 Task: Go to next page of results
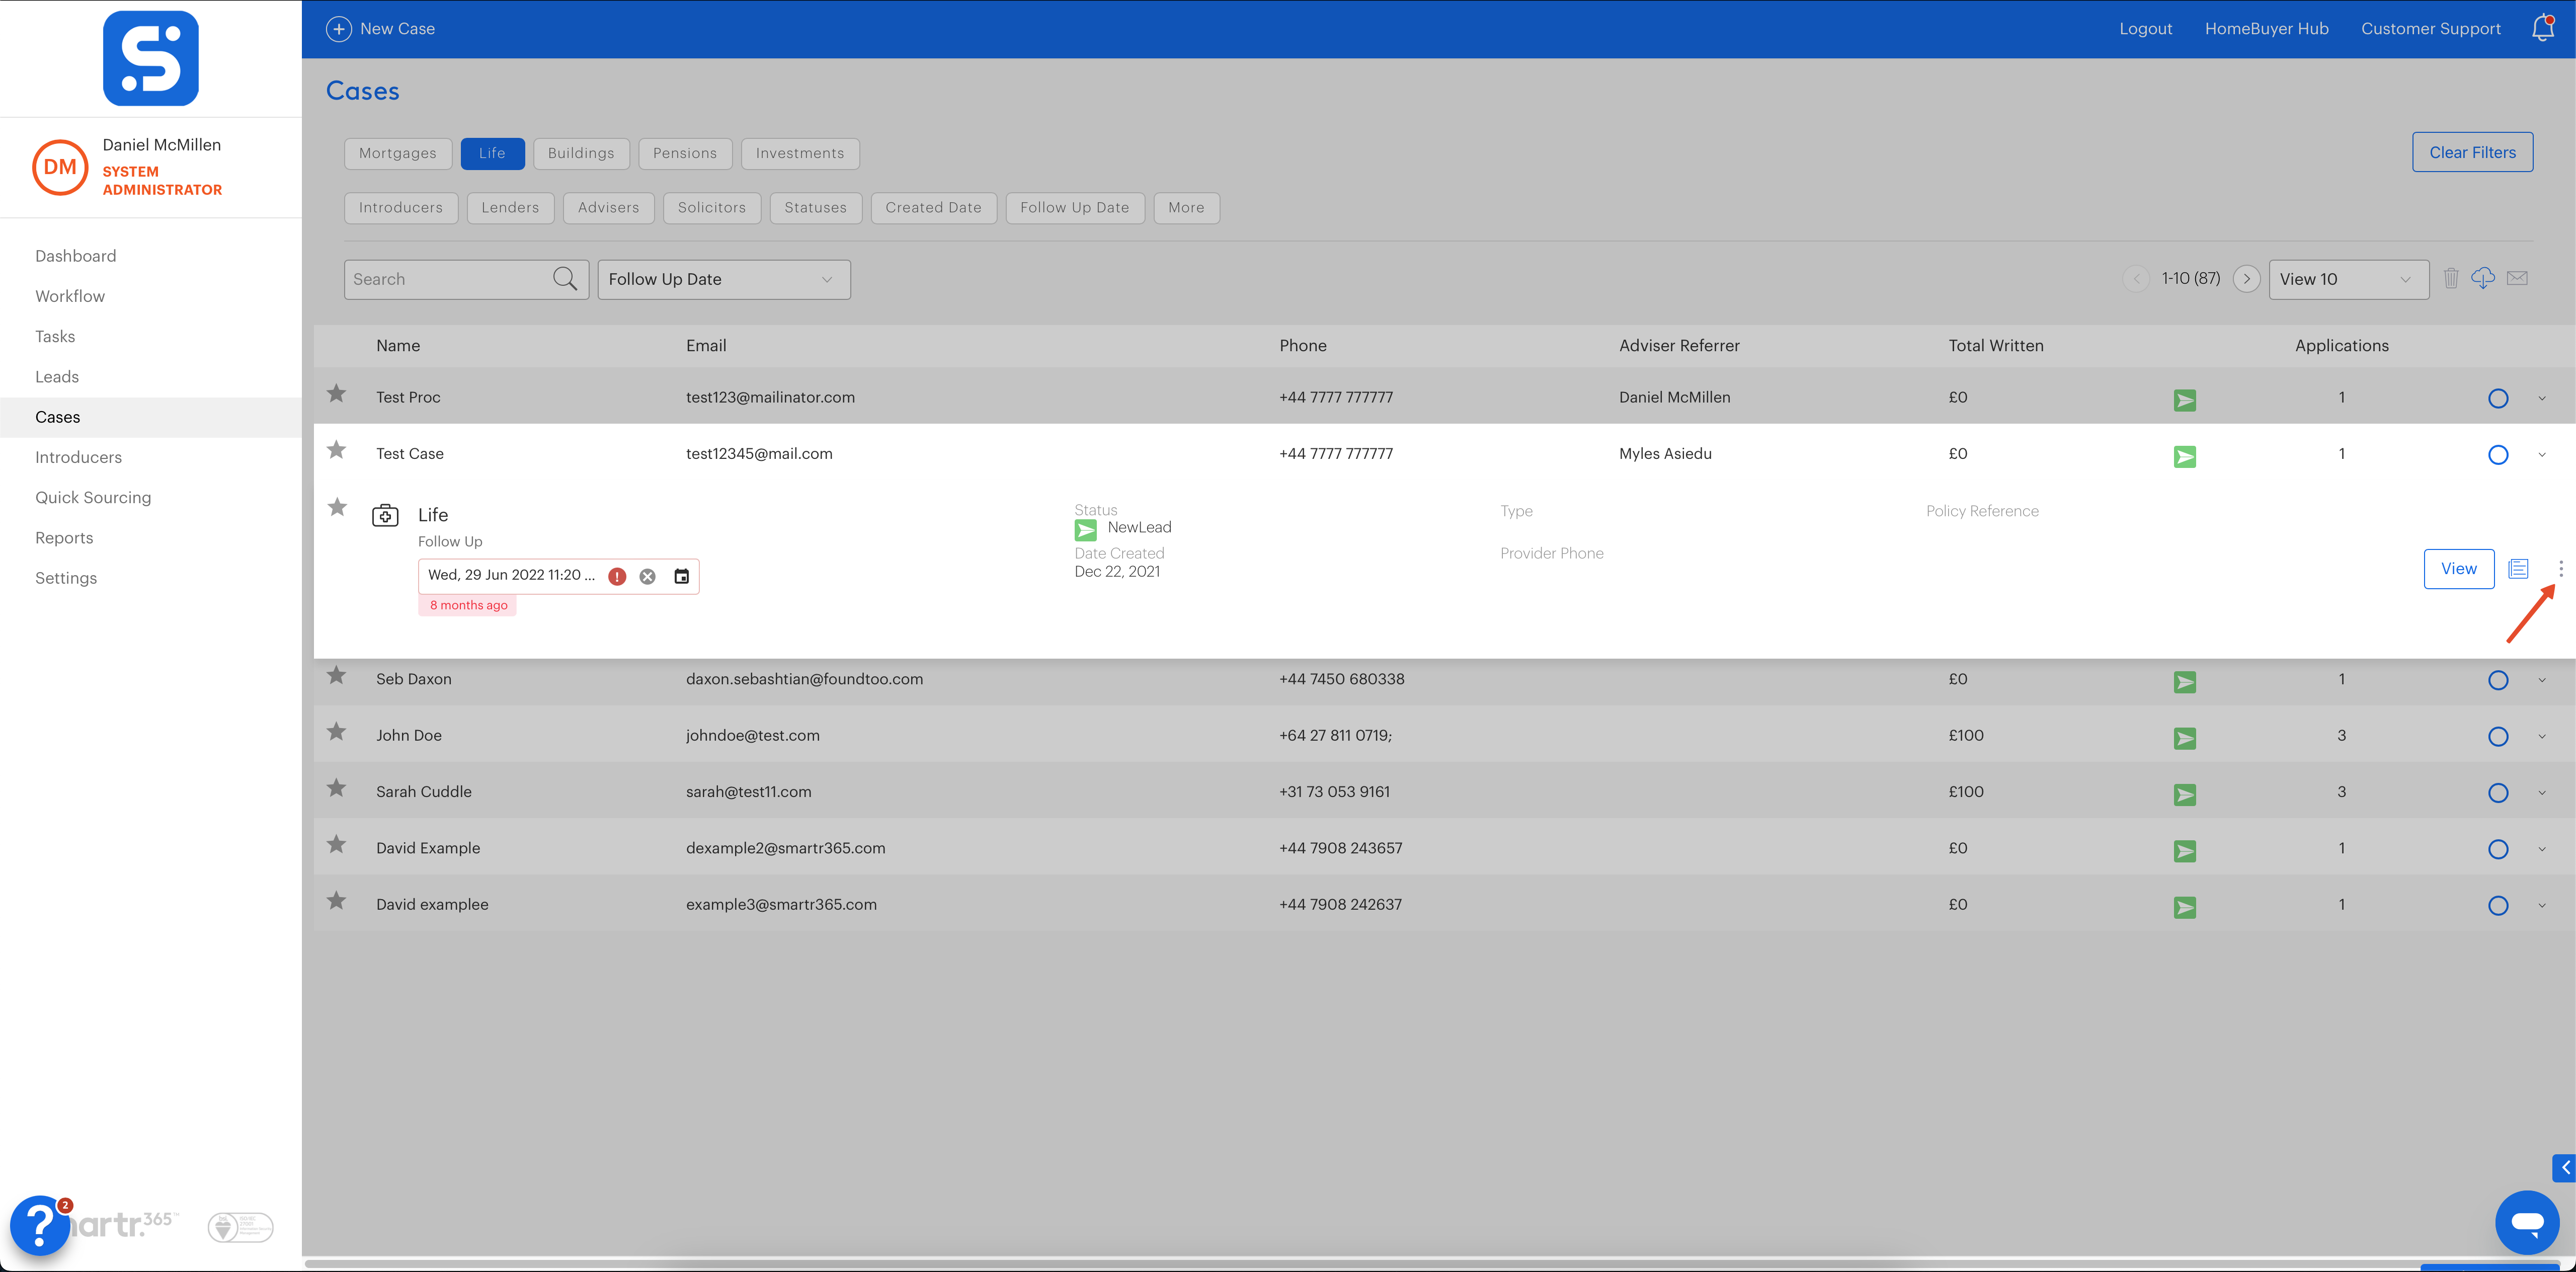2246,279
